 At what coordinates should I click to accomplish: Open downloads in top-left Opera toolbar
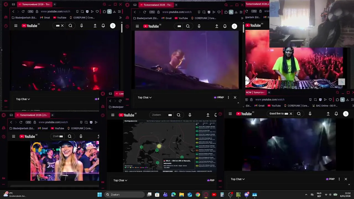coord(114,12)
